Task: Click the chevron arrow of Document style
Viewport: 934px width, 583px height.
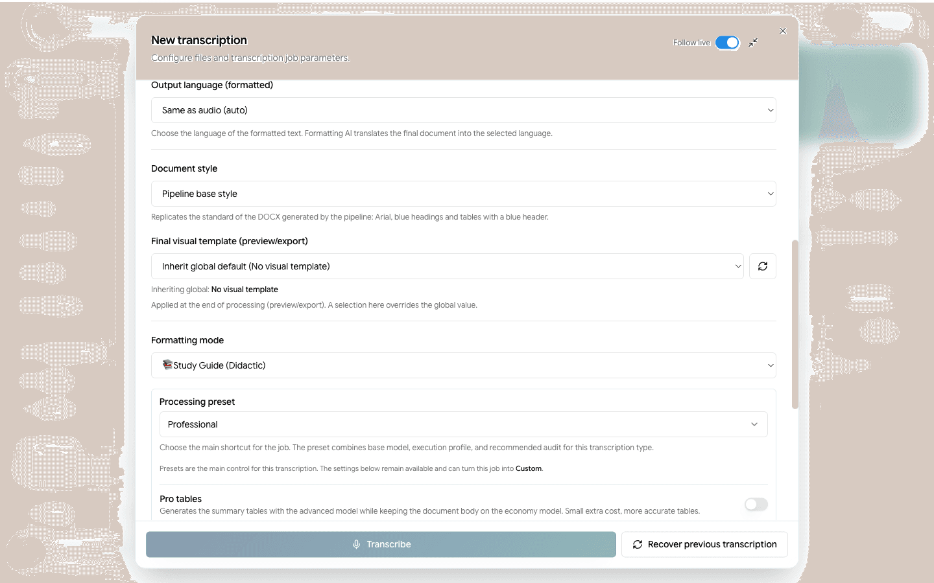Action: pos(771,194)
